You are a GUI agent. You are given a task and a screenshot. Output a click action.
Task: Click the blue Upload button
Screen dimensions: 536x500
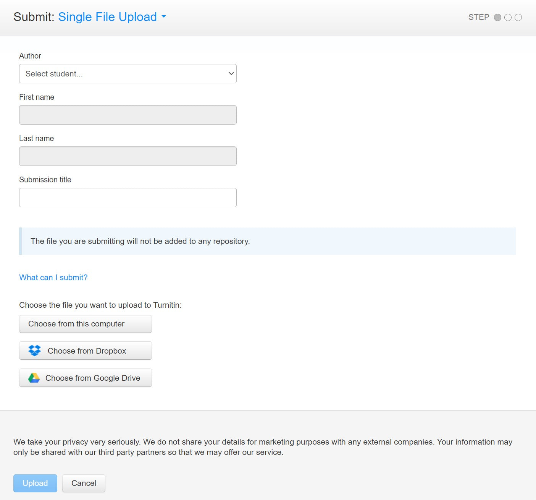[35, 483]
